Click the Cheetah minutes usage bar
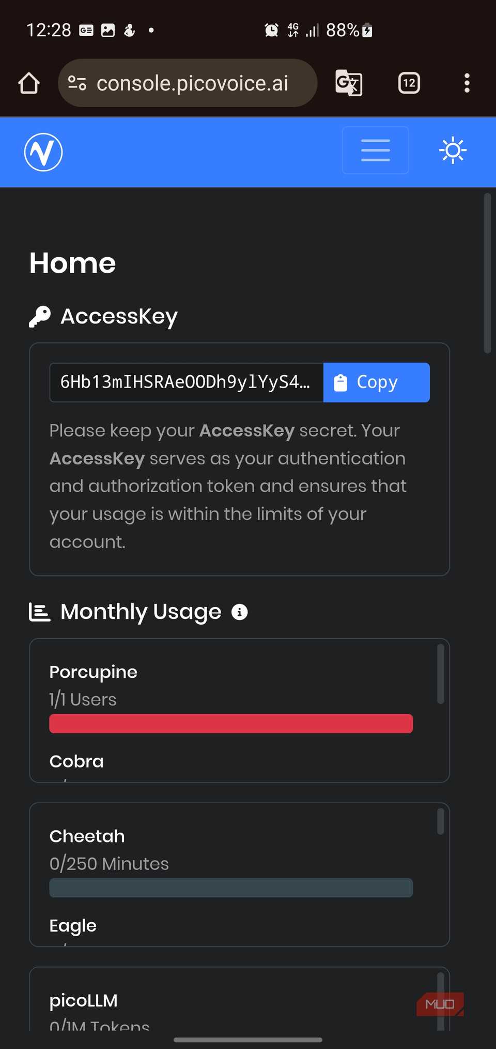496x1049 pixels. coord(231,888)
